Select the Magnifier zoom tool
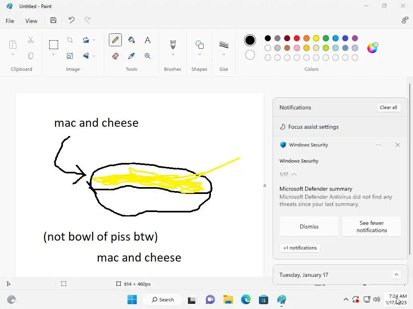 coord(148,56)
